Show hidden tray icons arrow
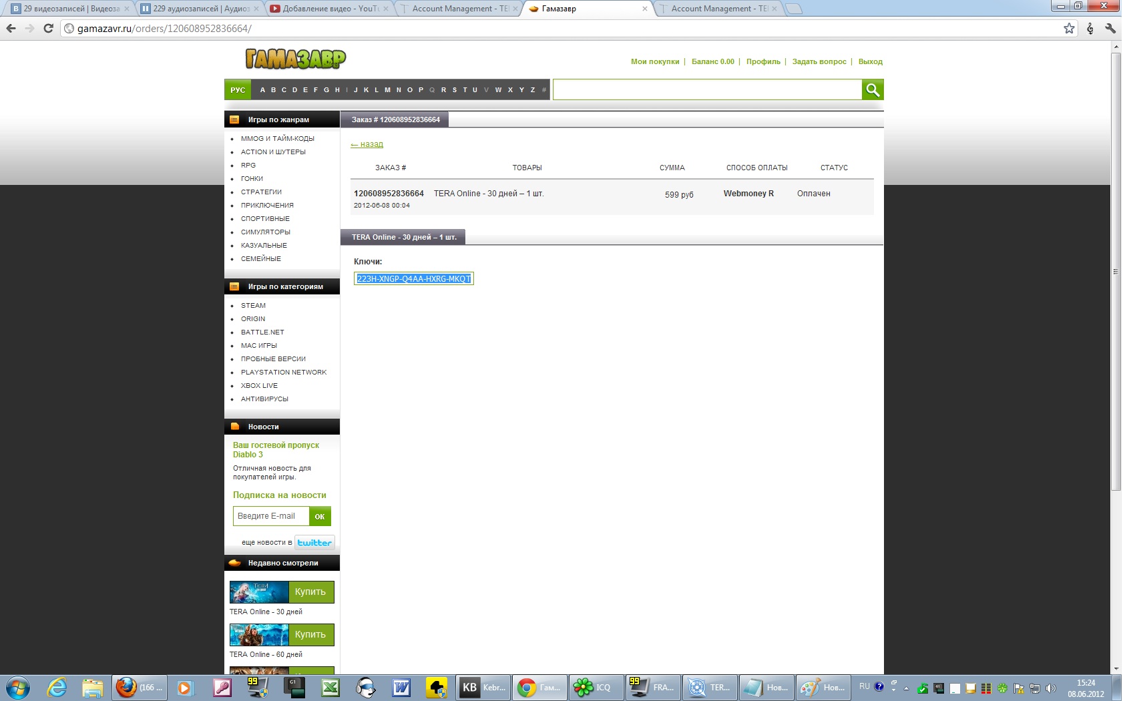The image size is (1123, 701). (x=906, y=688)
